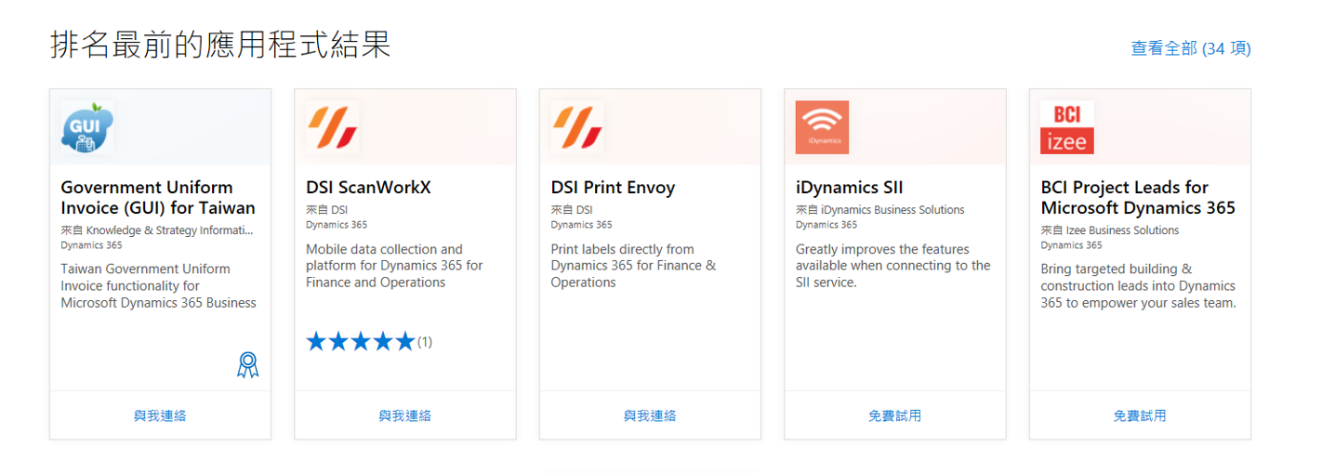This screenshot has width=1322, height=473.
Task: Click 來自 iDynamics Business Solutions publisher text
Action: (x=880, y=210)
